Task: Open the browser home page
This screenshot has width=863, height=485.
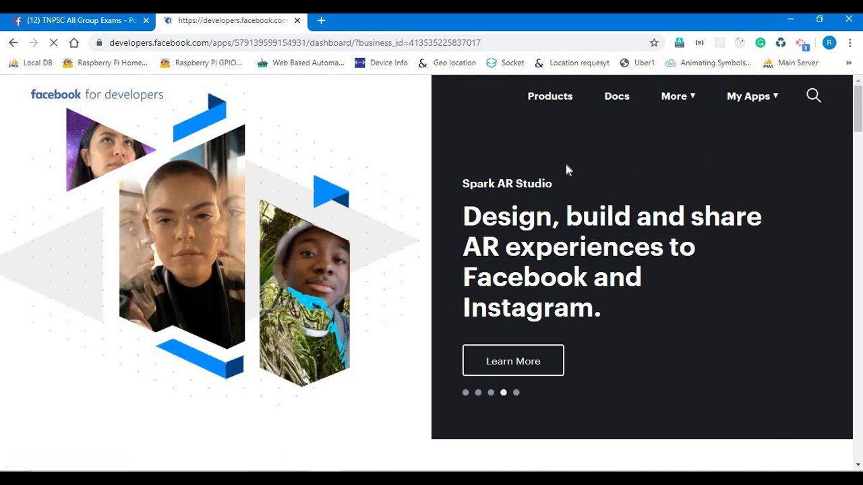Action: [x=74, y=42]
